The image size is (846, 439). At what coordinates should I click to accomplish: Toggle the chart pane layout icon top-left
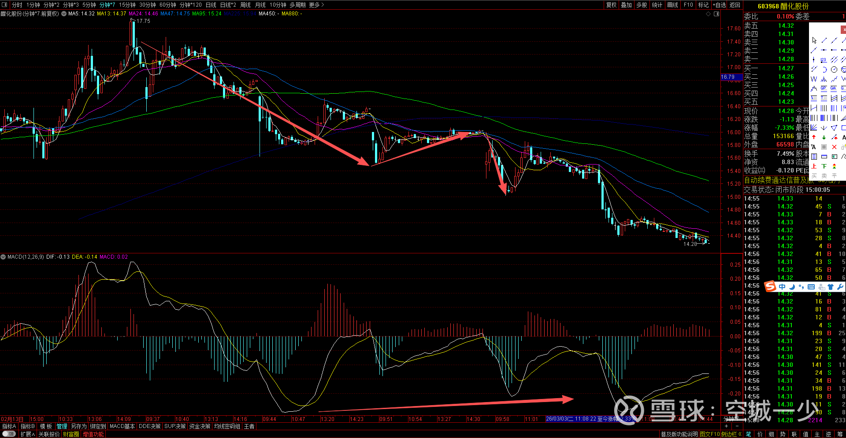[x=5, y=5]
